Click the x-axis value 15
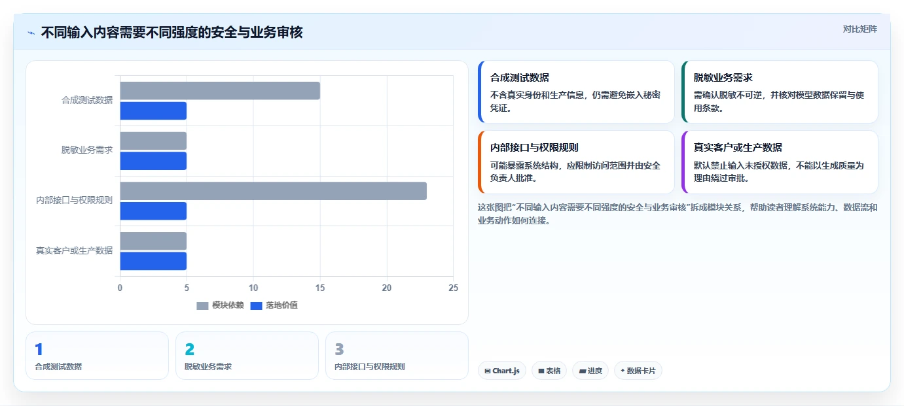 point(320,288)
